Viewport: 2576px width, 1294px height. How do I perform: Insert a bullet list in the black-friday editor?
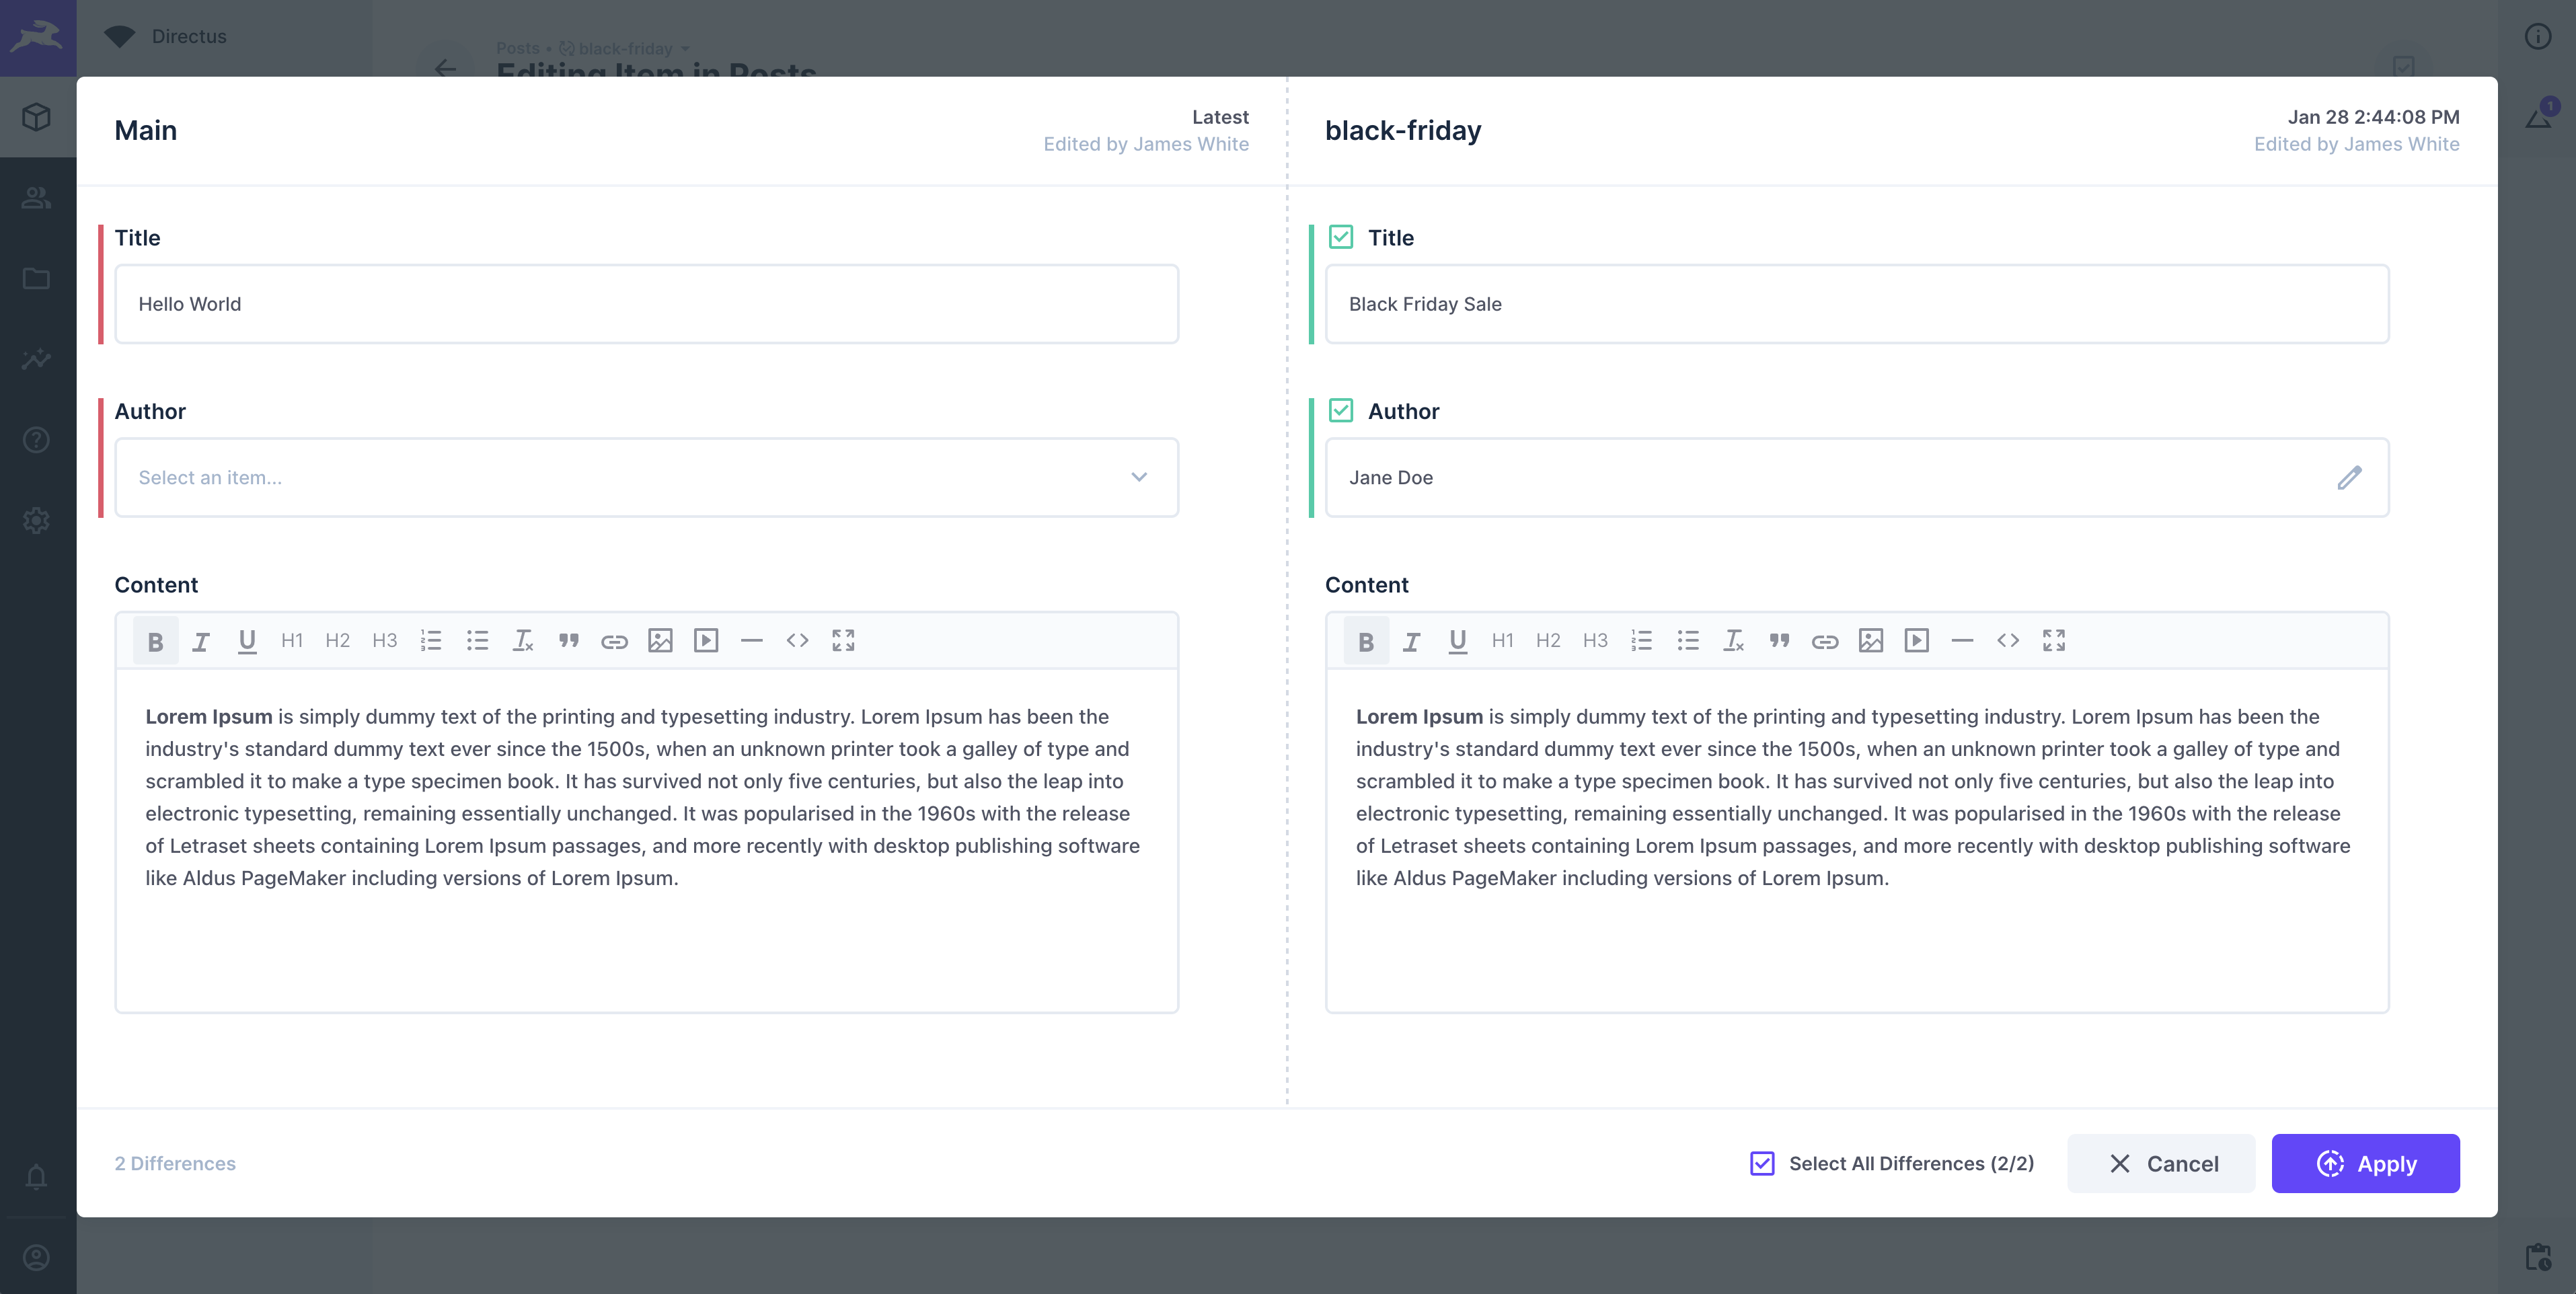click(x=1688, y=640)
